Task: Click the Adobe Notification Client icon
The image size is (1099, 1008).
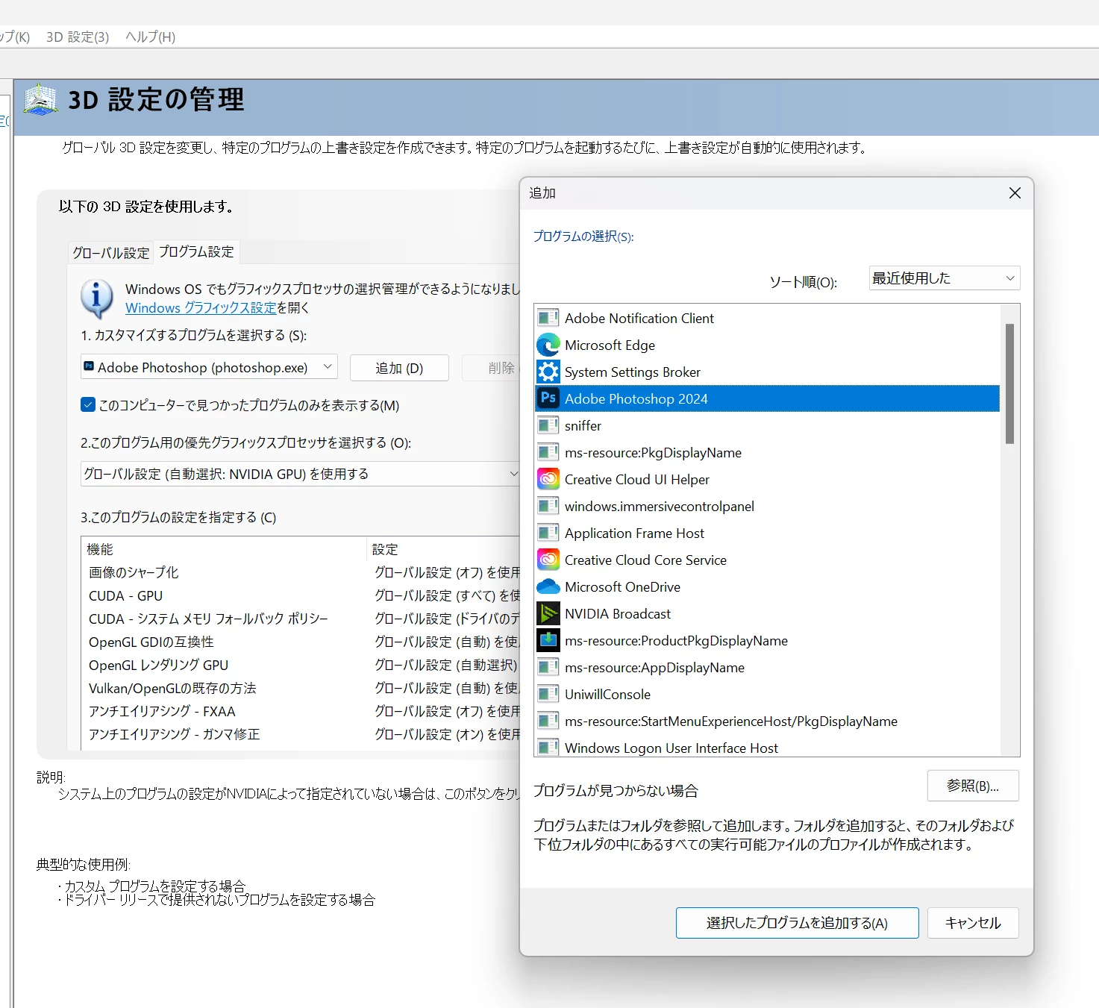Action: tap(548, 318)
